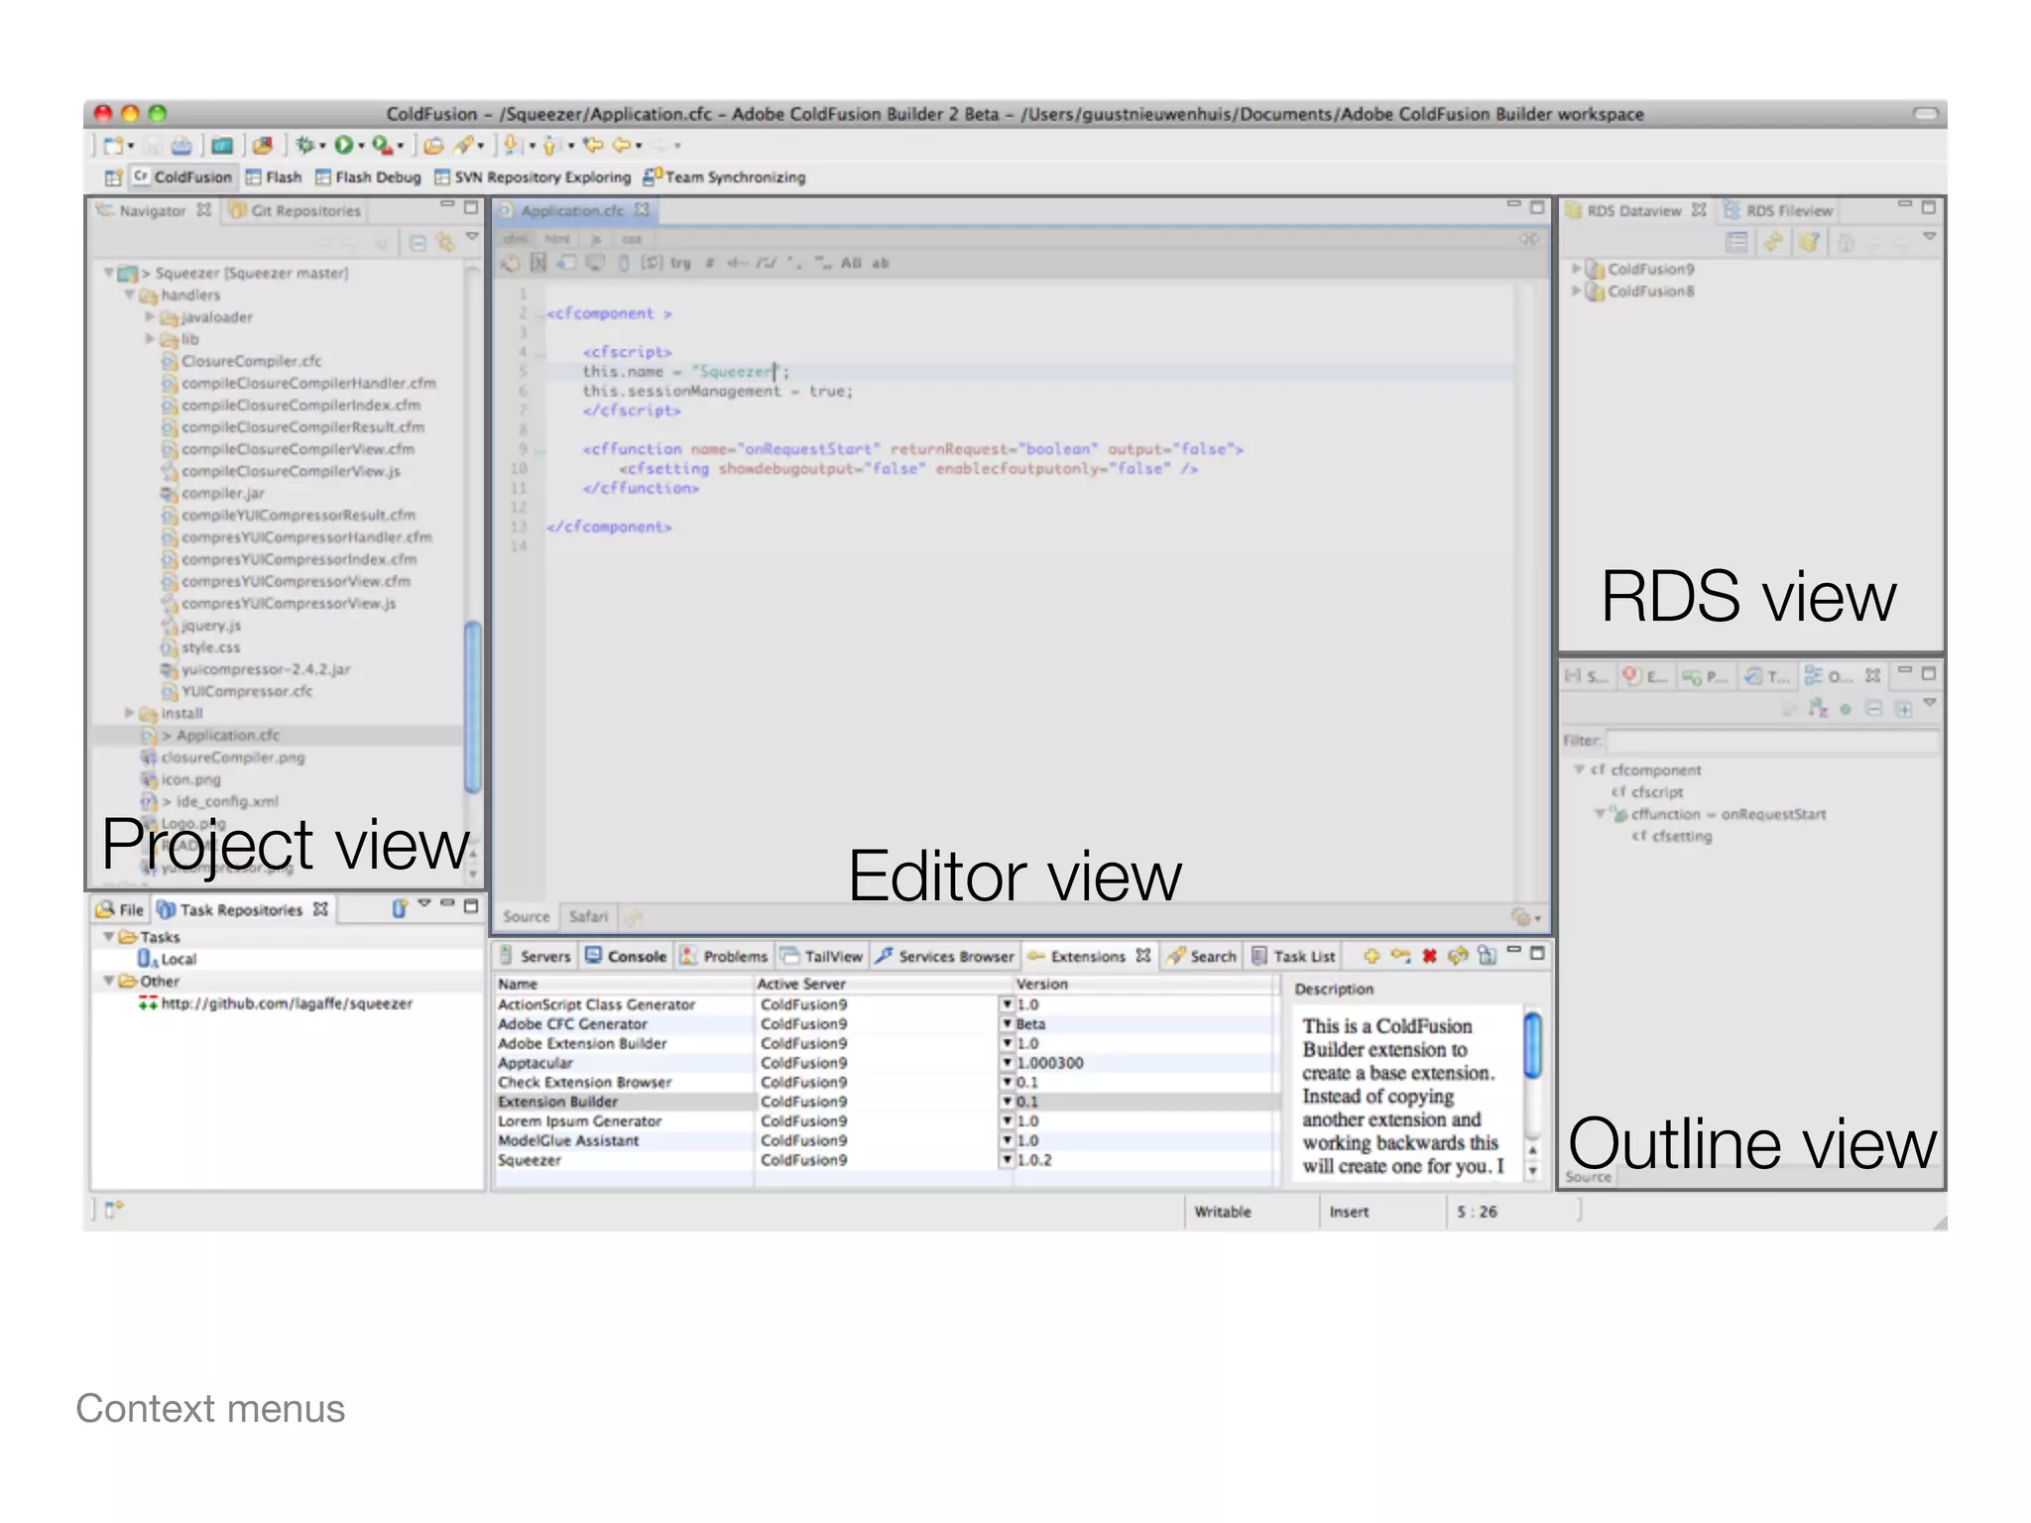Click the Description panel scrollbar thumb
2031x1523 pixels.
coord(1532,1044)
